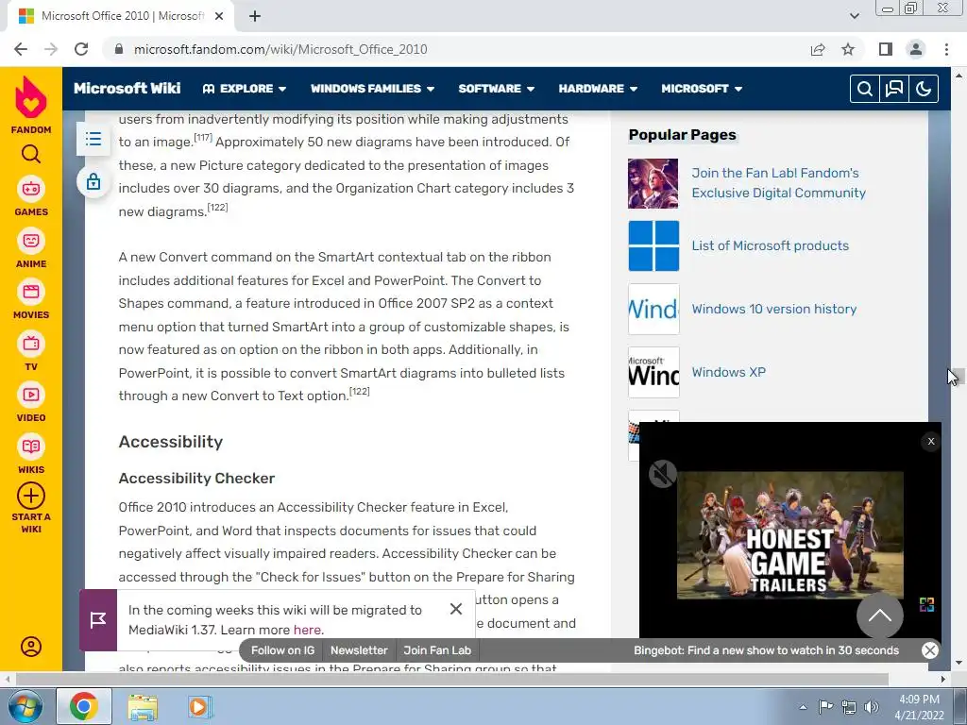
Task: Open File Explorer from taskbar
Action: tap(143, 706)
